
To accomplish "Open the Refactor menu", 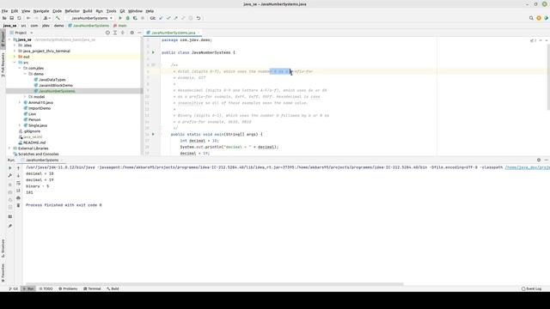I will pos(72,11).
